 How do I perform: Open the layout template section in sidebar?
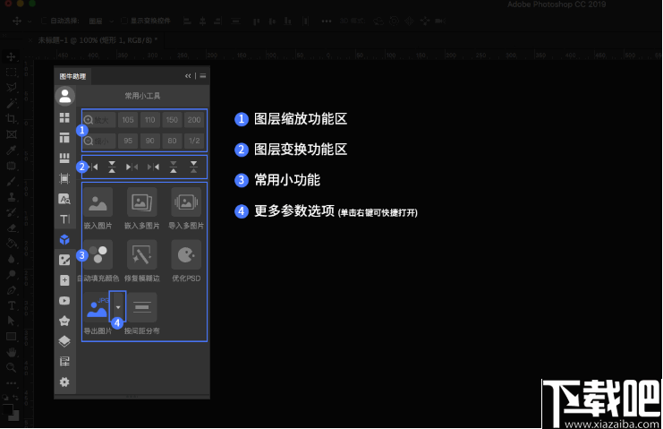pyautogui.click(x=64, y=138)
